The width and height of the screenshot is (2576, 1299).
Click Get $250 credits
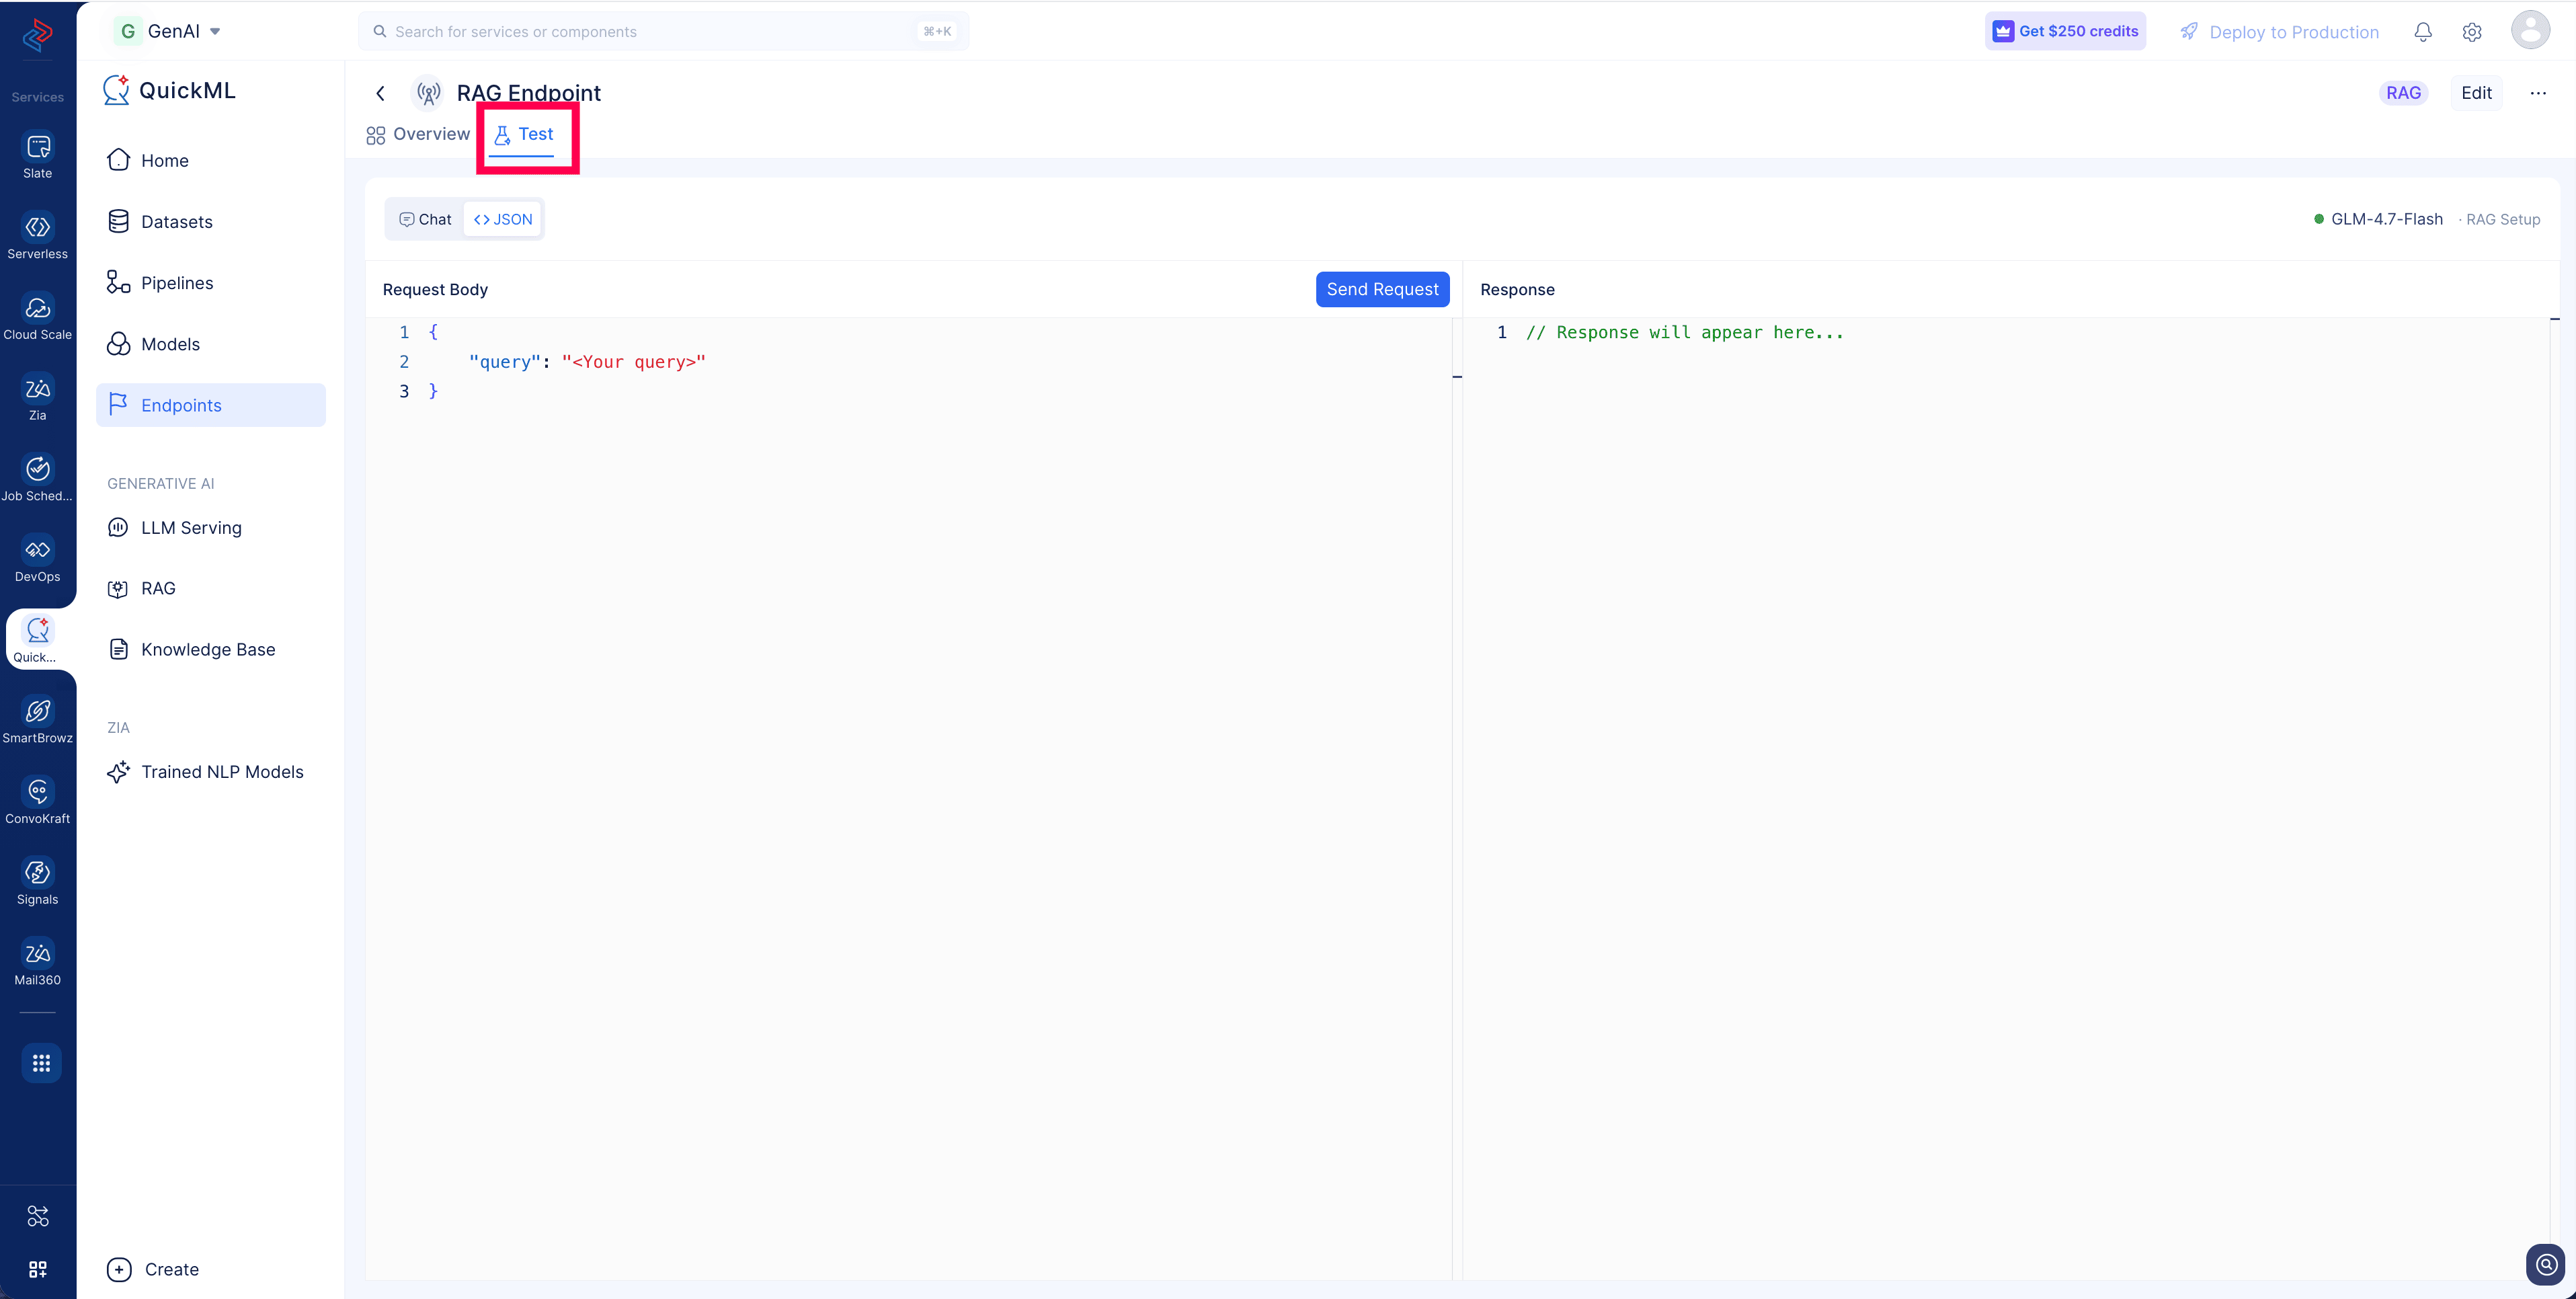(2065, 31)
